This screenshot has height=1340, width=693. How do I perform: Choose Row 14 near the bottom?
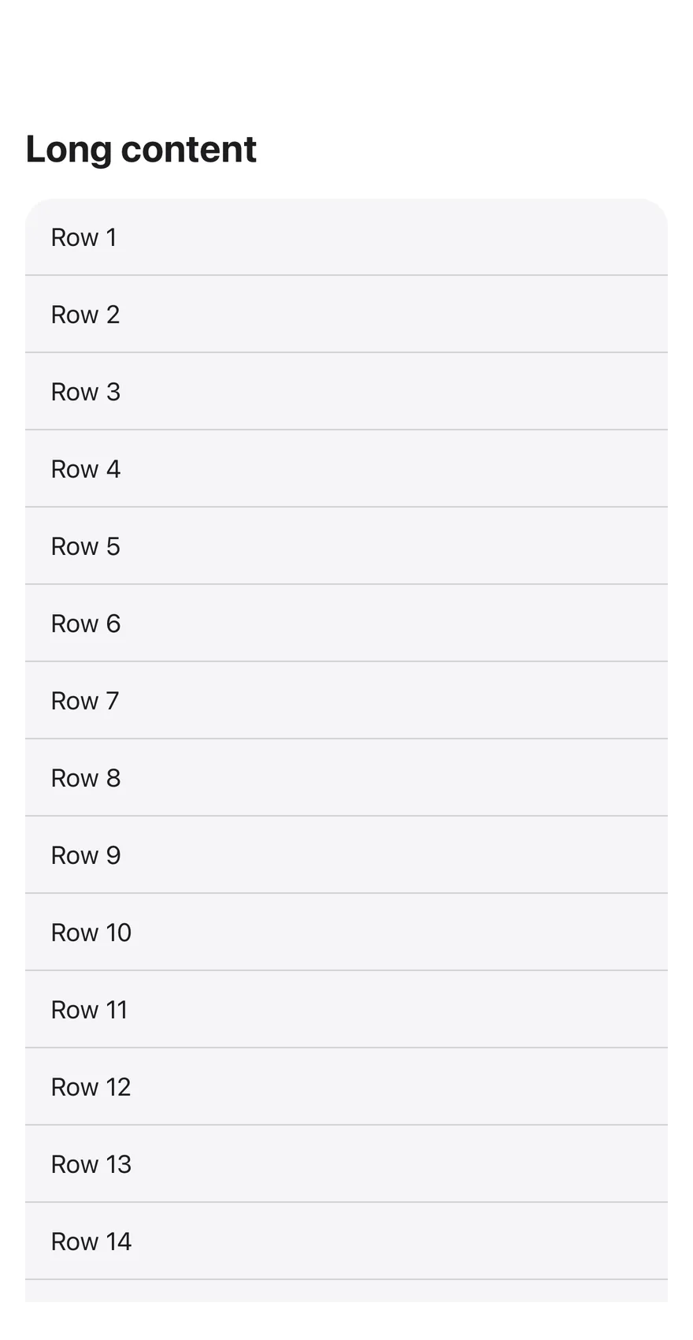[x=346, y=1241]
